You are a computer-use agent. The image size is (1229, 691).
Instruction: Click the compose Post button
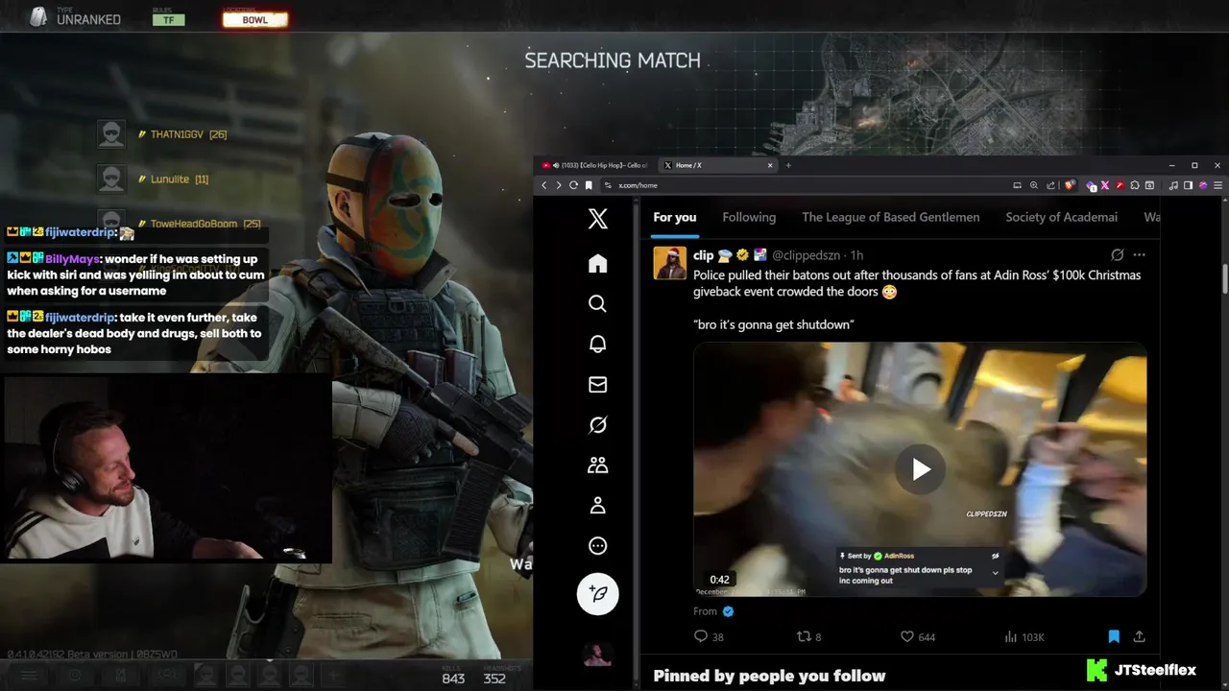pos(597,594)
